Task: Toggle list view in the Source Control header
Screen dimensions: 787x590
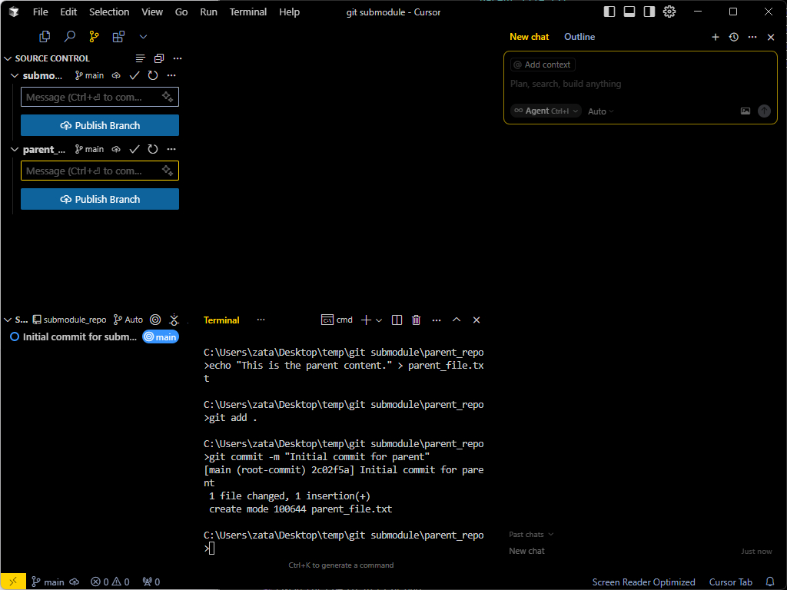Action: (139, 58)
